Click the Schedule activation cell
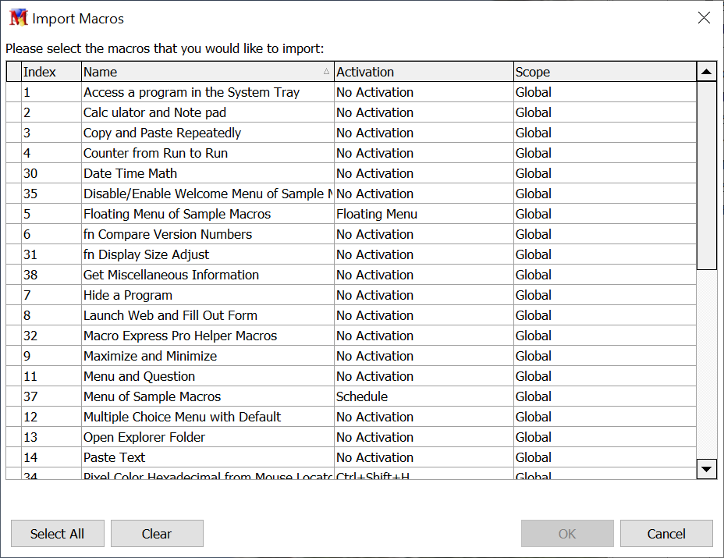The image size is (724, 558). 362,396
